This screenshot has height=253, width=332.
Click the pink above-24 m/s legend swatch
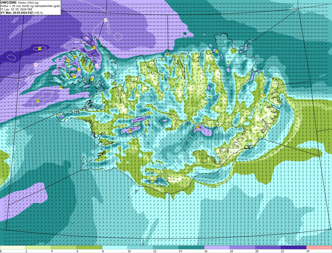(319, 247)
